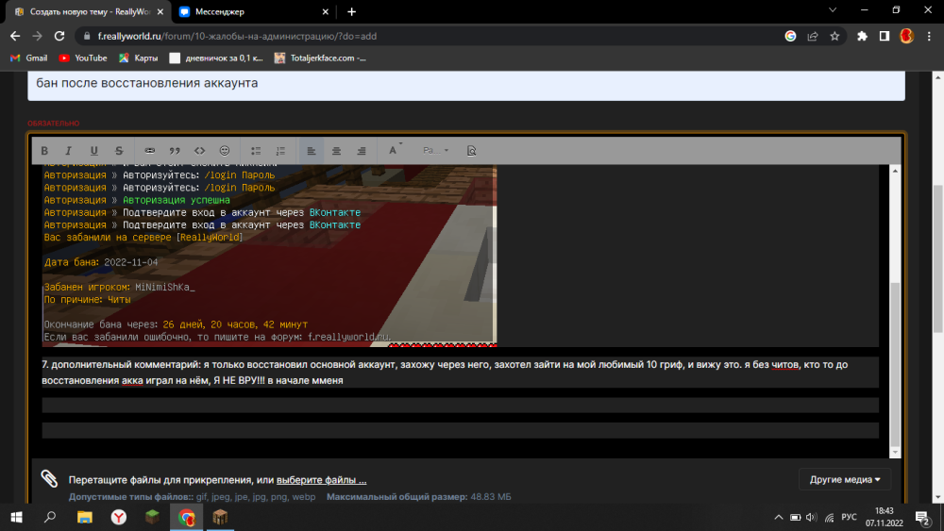
Task: Insert a link with the chain icon
Action: 149,150
